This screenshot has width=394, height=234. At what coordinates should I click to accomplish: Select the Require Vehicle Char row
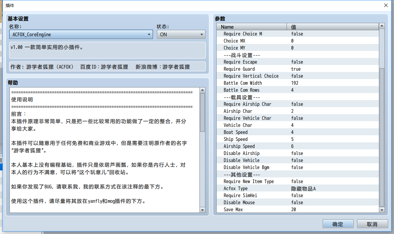click(x=298, y=118)
